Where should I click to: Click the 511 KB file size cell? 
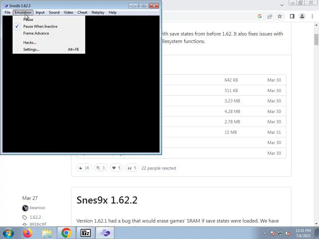[231, 91]
